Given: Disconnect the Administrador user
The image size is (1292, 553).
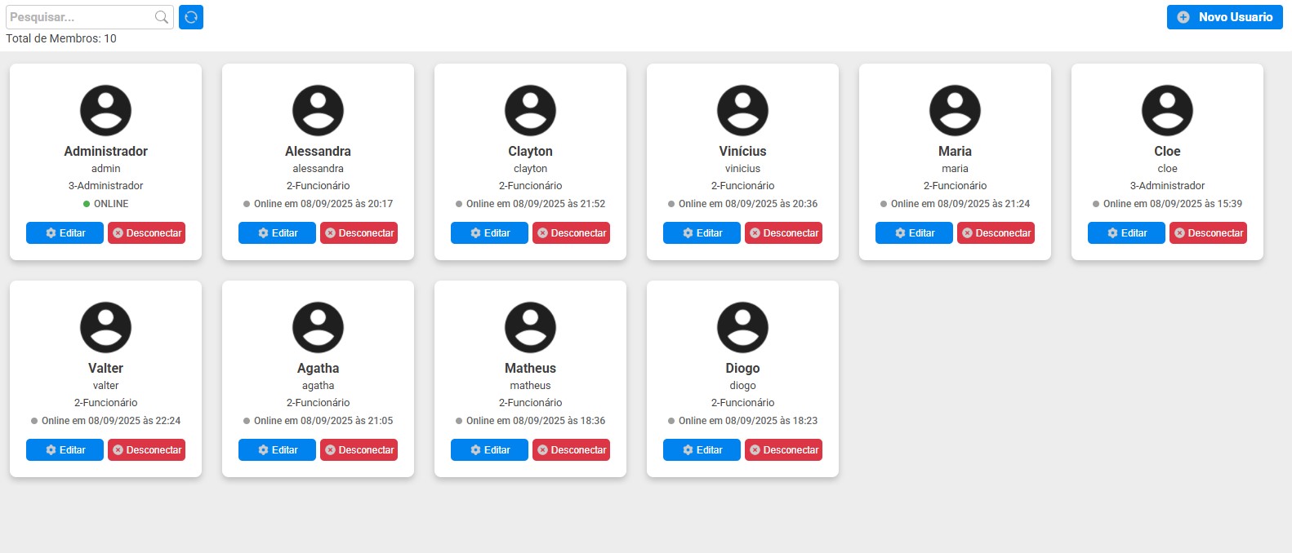Looking at the screenshot, I should 146,233.
